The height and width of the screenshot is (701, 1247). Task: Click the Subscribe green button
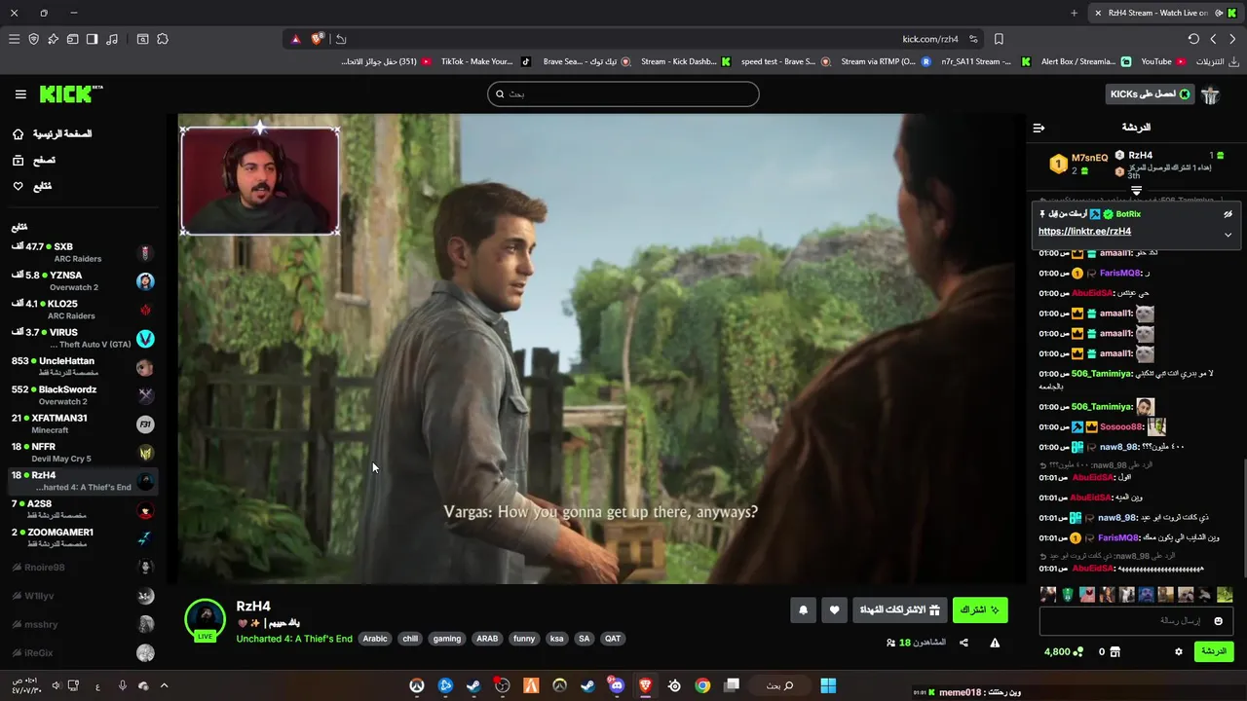[980, 610]
